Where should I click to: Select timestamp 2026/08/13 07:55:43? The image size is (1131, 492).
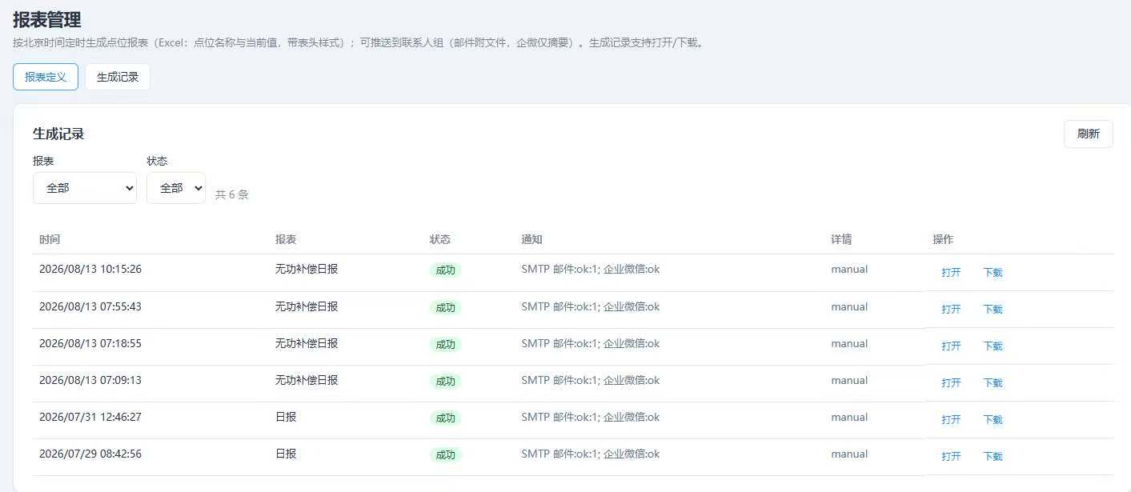pyautogui.click(x=90, y=306)
